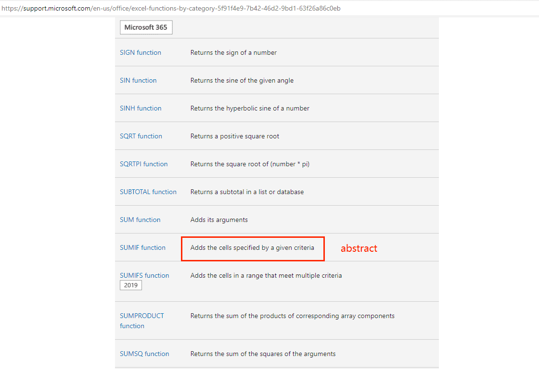This screenshot has width=539, height=369.
Task: Click 'Returns a subtotal in a list' description
Action: [247, 192]
